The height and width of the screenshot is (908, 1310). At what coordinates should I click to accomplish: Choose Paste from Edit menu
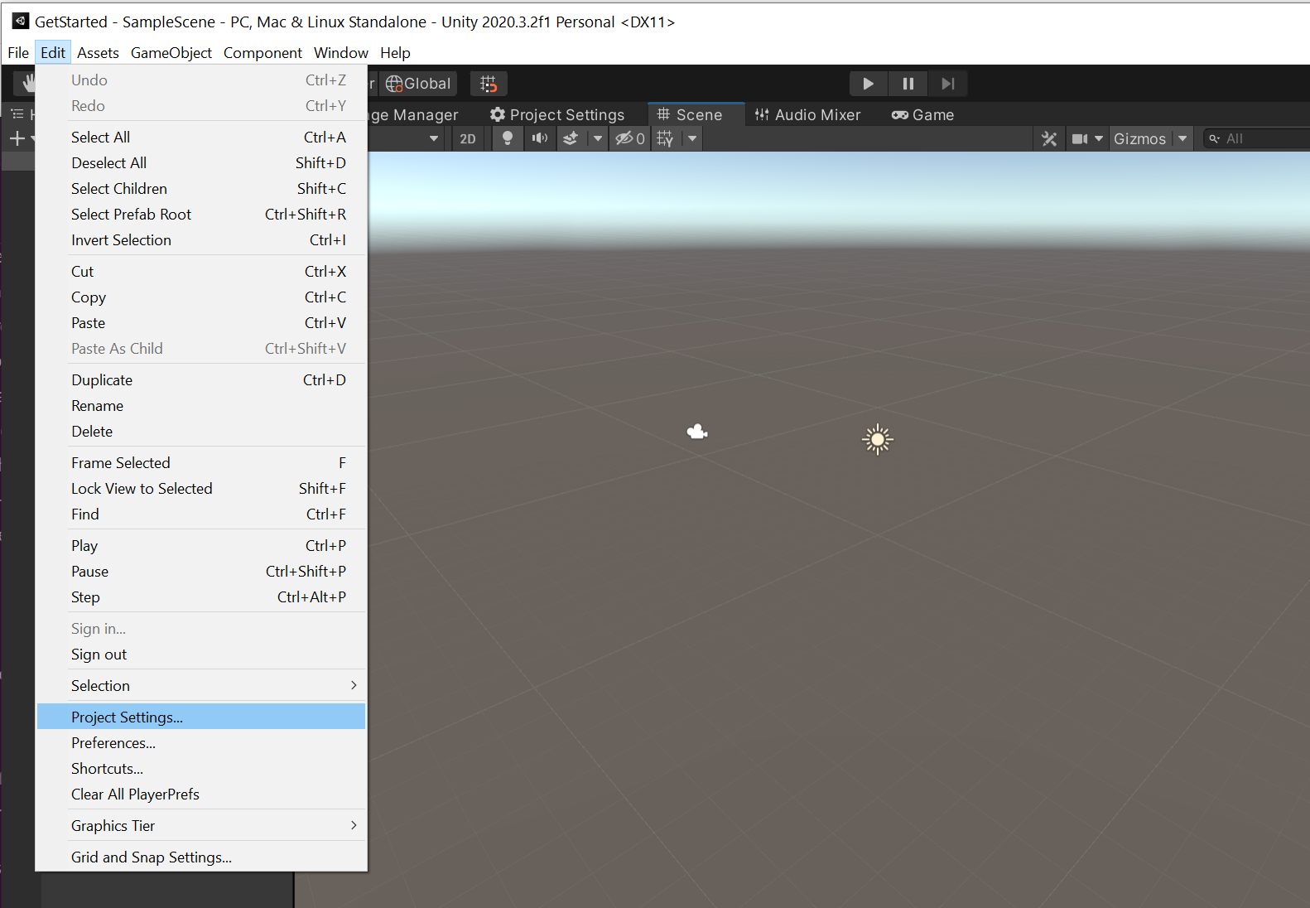(201, 323)
